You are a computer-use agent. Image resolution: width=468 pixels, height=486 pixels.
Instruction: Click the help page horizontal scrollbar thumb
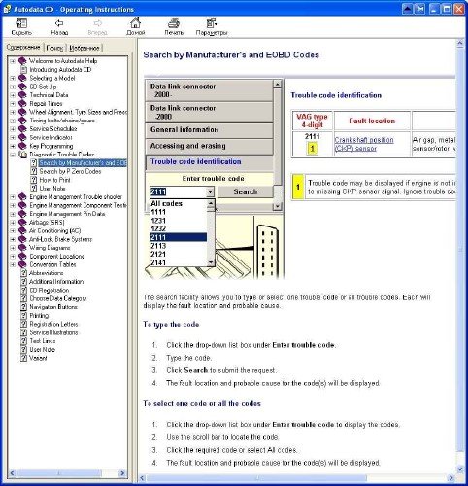pyautogui.click(x=256, y=478)
